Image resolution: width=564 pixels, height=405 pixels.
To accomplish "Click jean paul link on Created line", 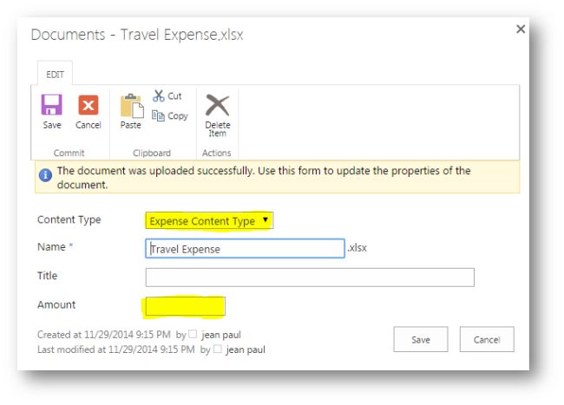I will click(x=222, y=335).
